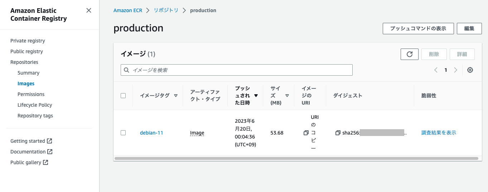Click the refresh images icon button

pos(410,54)
